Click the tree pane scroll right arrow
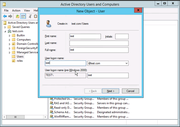Screen dimensions: 180x127 45,117
